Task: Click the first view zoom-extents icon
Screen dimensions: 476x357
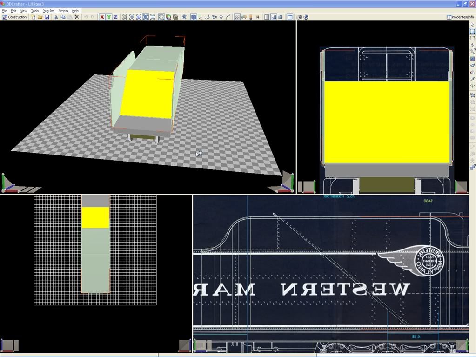Action: (x=125, y=17)
